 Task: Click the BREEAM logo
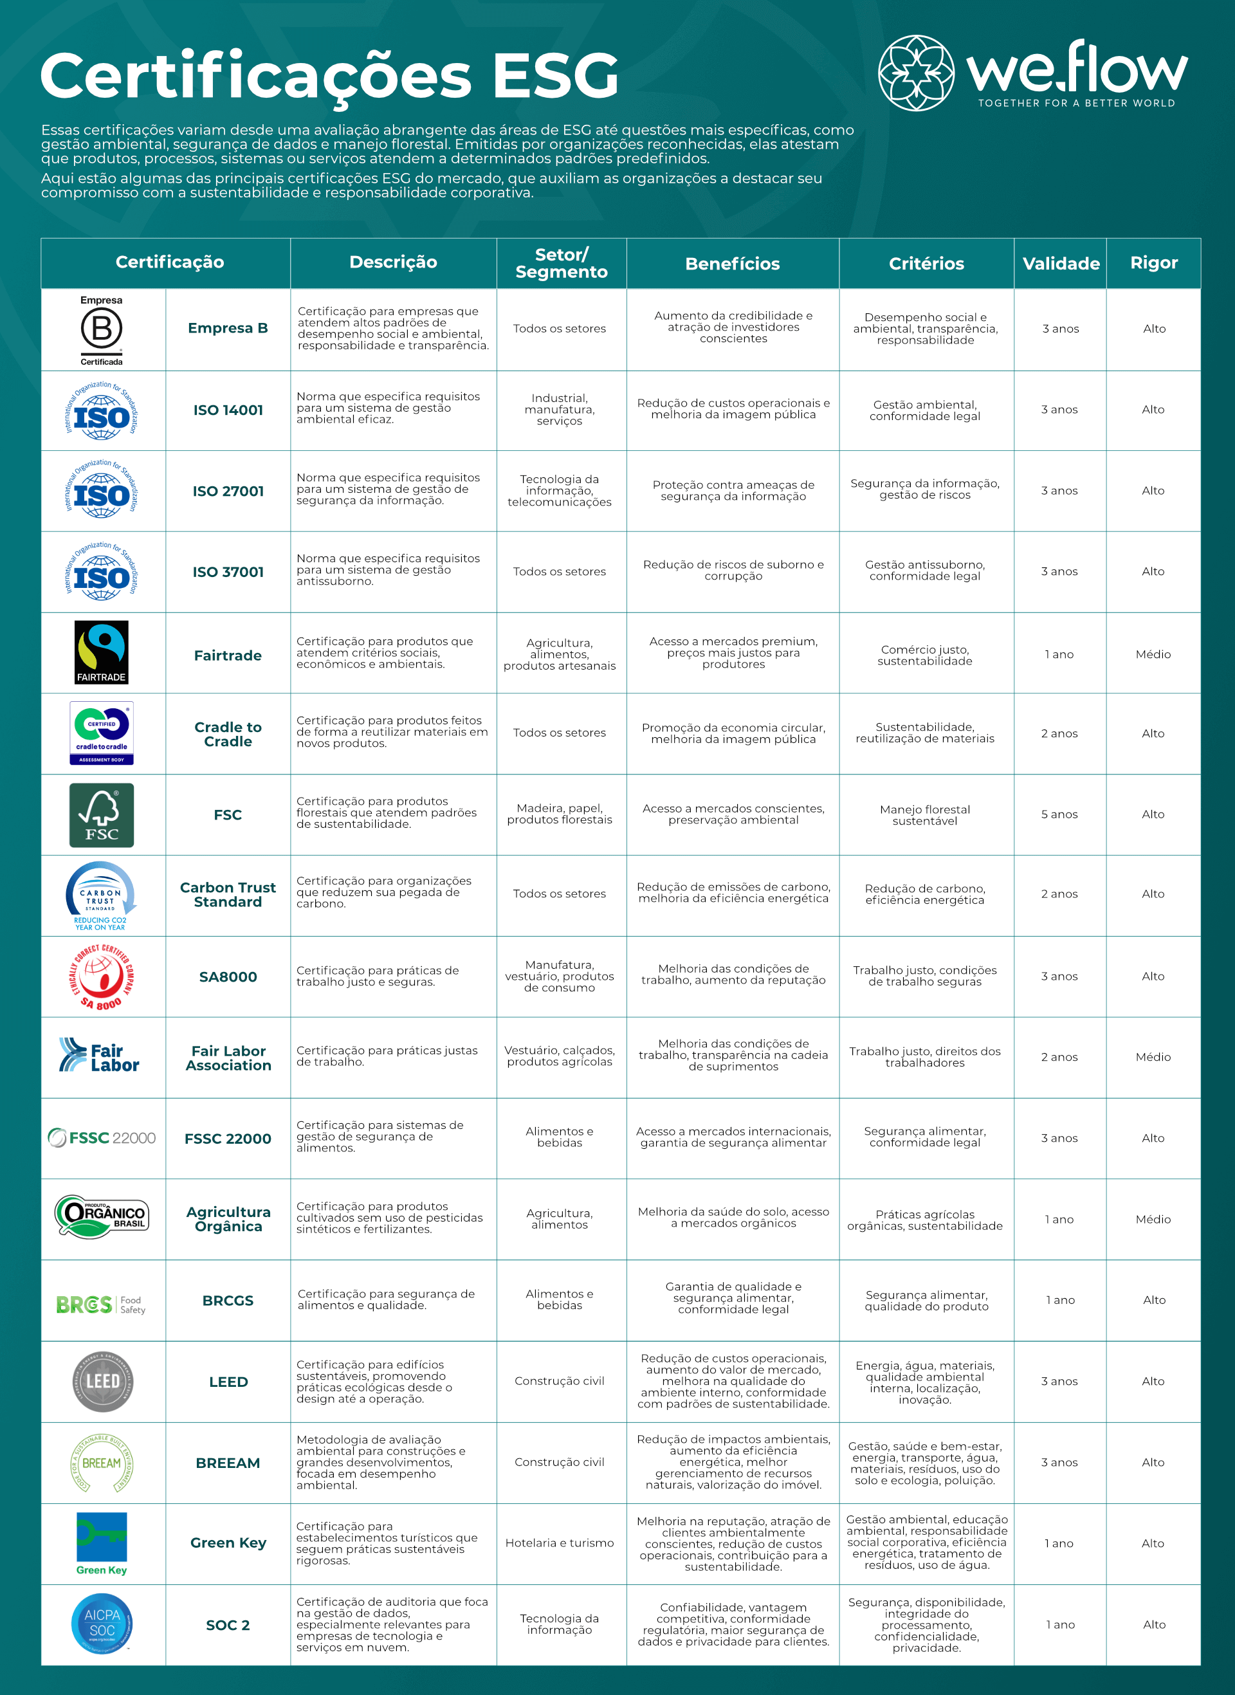pyautogui.click(x=102, y=1463)
